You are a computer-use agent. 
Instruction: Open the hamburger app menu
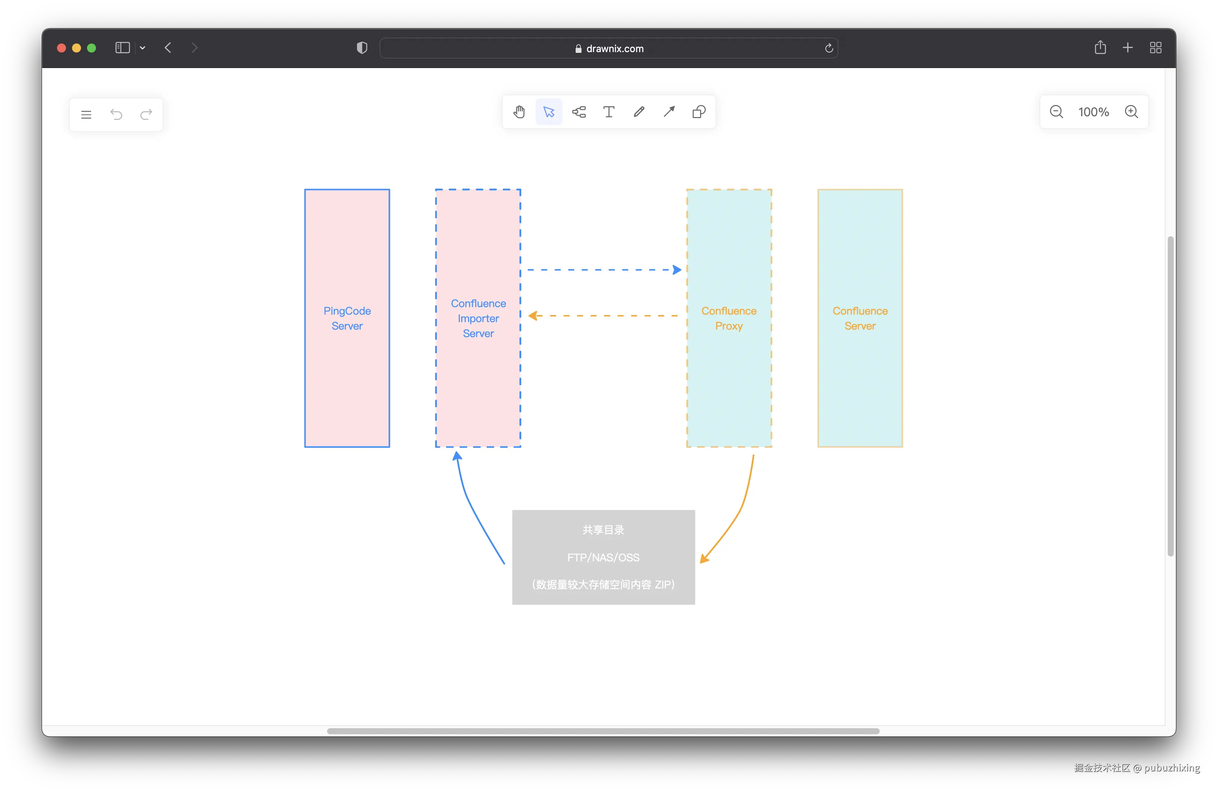[x=86, y=115]
